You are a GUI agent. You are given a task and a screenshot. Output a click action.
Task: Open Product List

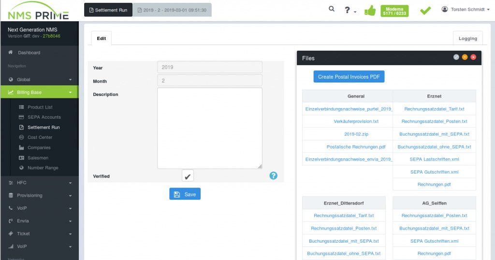click(x=40, y=107)
